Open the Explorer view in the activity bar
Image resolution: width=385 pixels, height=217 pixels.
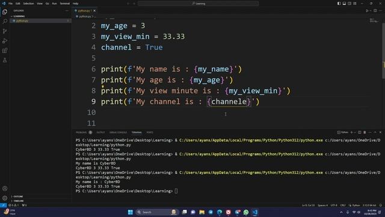(5, 12)
